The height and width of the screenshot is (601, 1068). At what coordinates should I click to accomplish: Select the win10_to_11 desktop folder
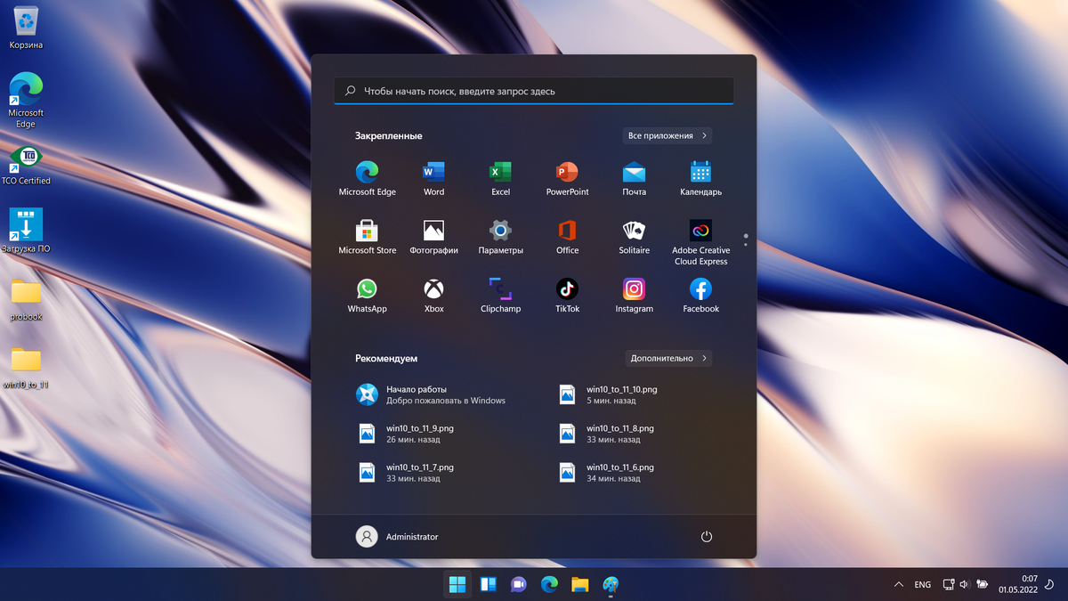pos(26,368)
